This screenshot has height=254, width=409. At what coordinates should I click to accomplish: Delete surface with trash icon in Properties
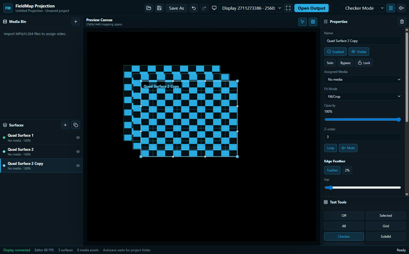(x=402, y=22)
